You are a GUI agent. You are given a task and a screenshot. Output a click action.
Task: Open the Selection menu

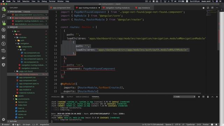coord(26,1)
